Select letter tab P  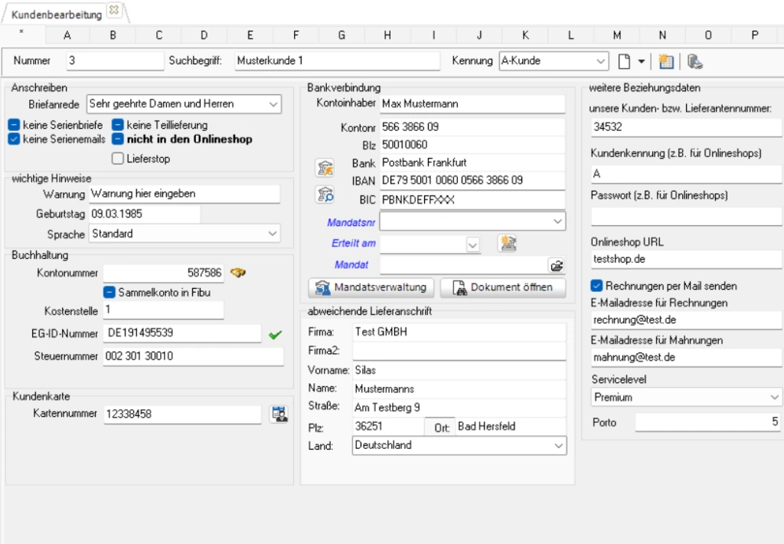pos(755,35)
